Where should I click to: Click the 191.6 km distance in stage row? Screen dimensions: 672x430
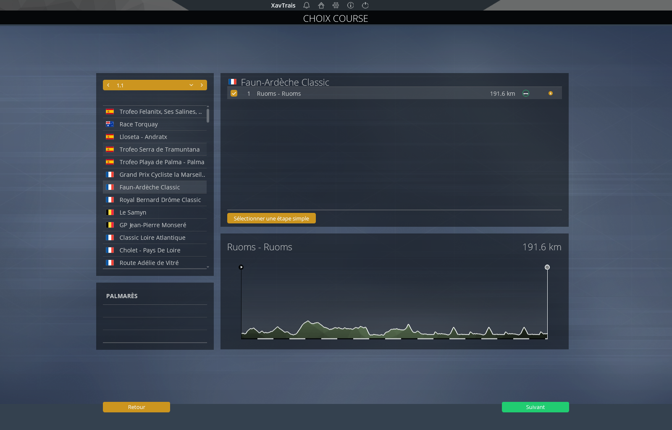[x=502, y=94]
